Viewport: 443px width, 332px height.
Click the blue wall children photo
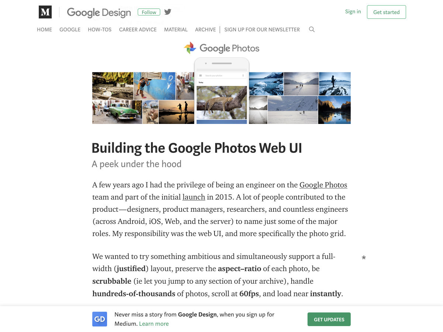[x=154, y=86]
